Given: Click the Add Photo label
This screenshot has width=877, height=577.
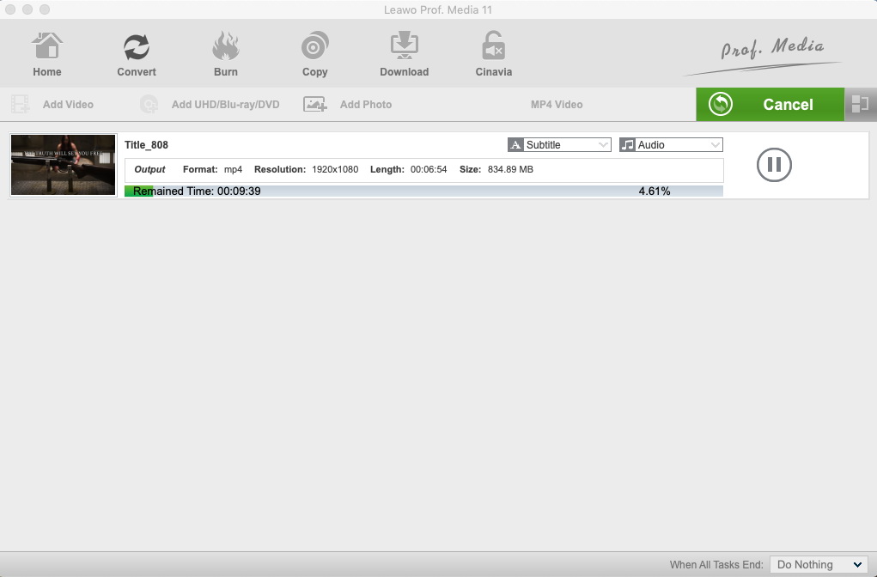Looking at the screenshot, I should point(366,105).
